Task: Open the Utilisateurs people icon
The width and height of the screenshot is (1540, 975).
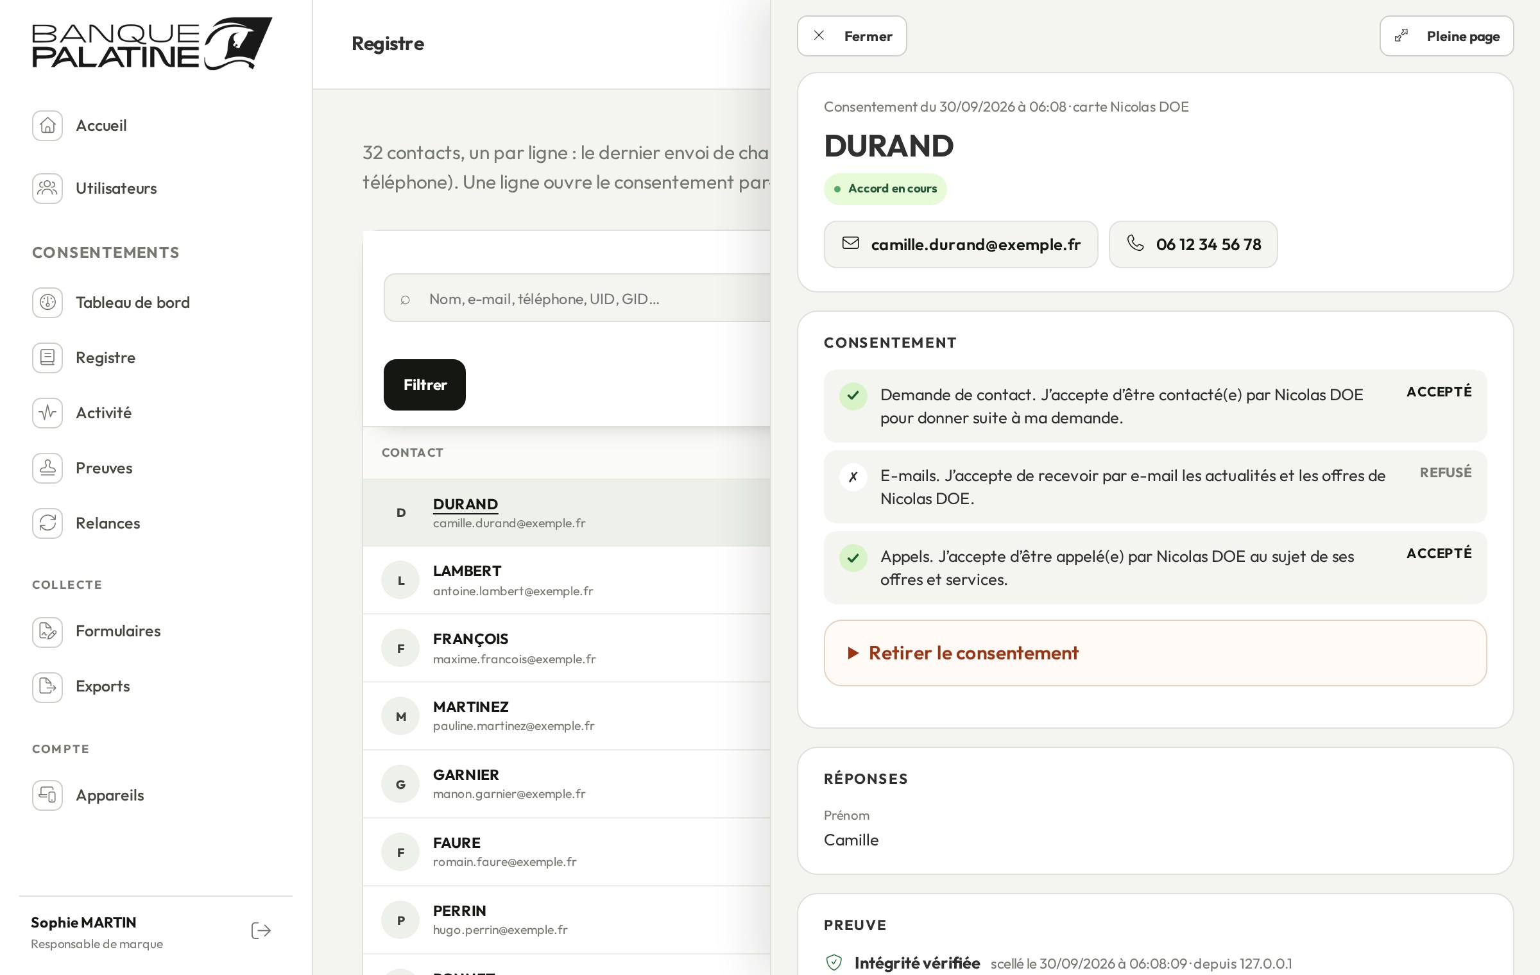Action: (x=47, y=189)
